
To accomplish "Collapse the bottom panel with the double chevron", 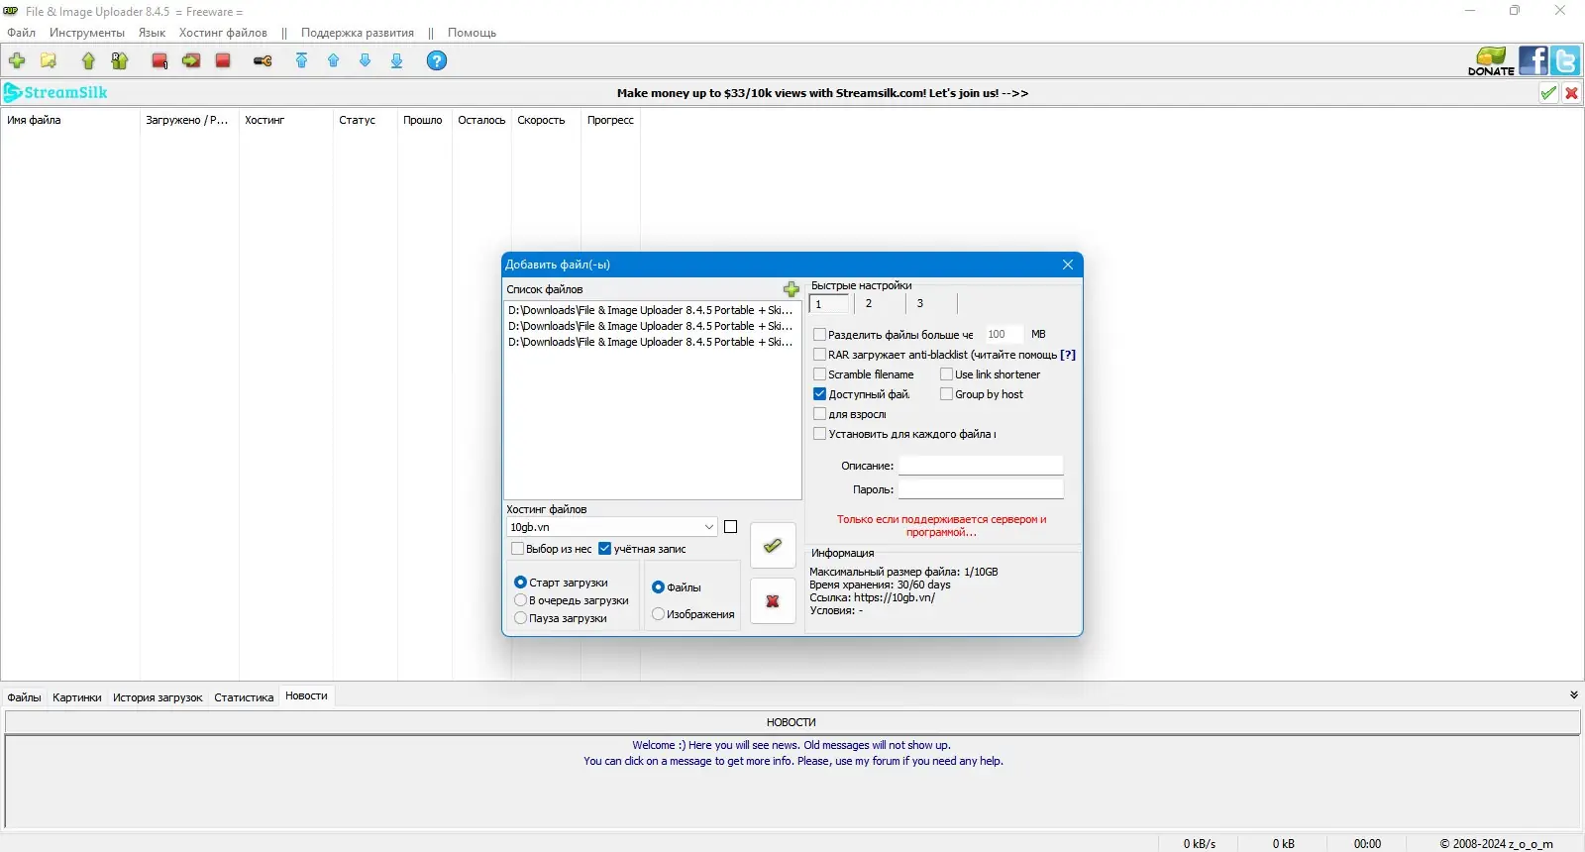I will pyautogui.click(x=1574, y=695).
